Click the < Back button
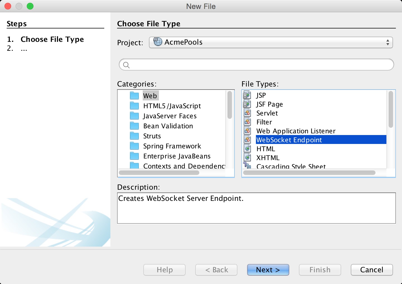 216,270
